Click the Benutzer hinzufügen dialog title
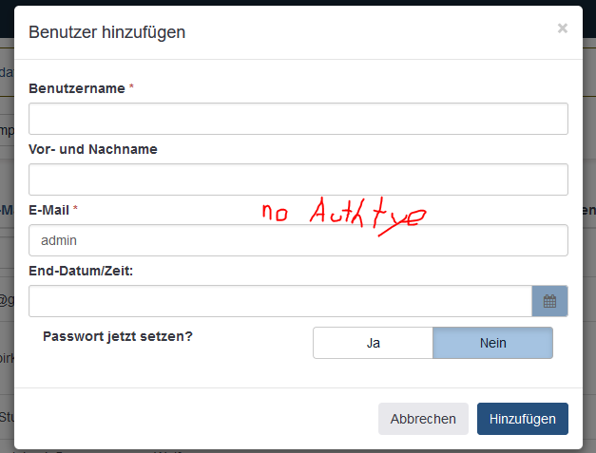596x453 pixels. (x=107, y=32)
